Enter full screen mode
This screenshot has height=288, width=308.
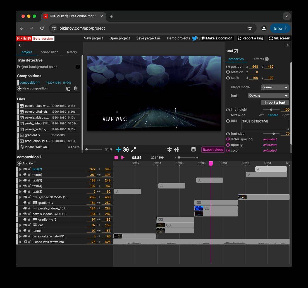point(280,38)
